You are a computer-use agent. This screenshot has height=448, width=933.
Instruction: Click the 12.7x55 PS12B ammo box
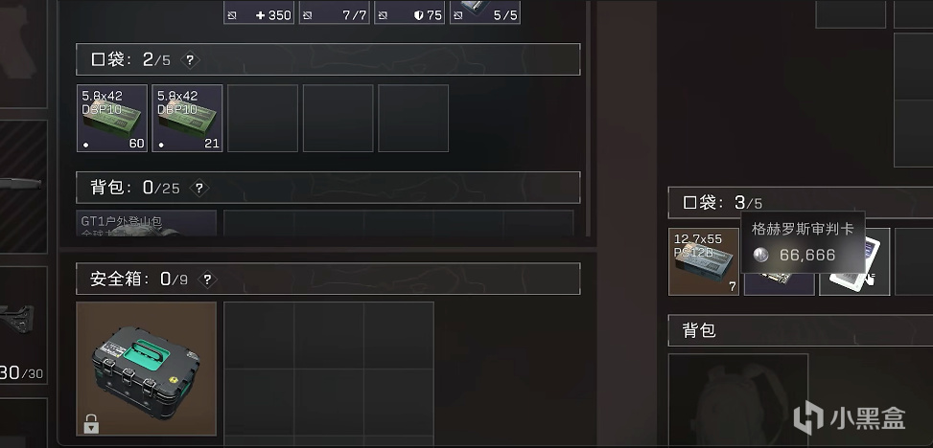point(703,261)
